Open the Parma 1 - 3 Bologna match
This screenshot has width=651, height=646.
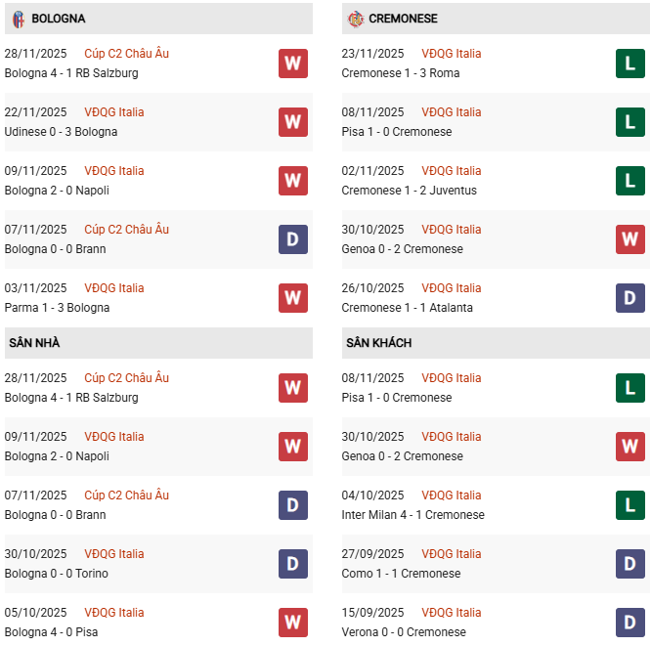click(57, 308)
